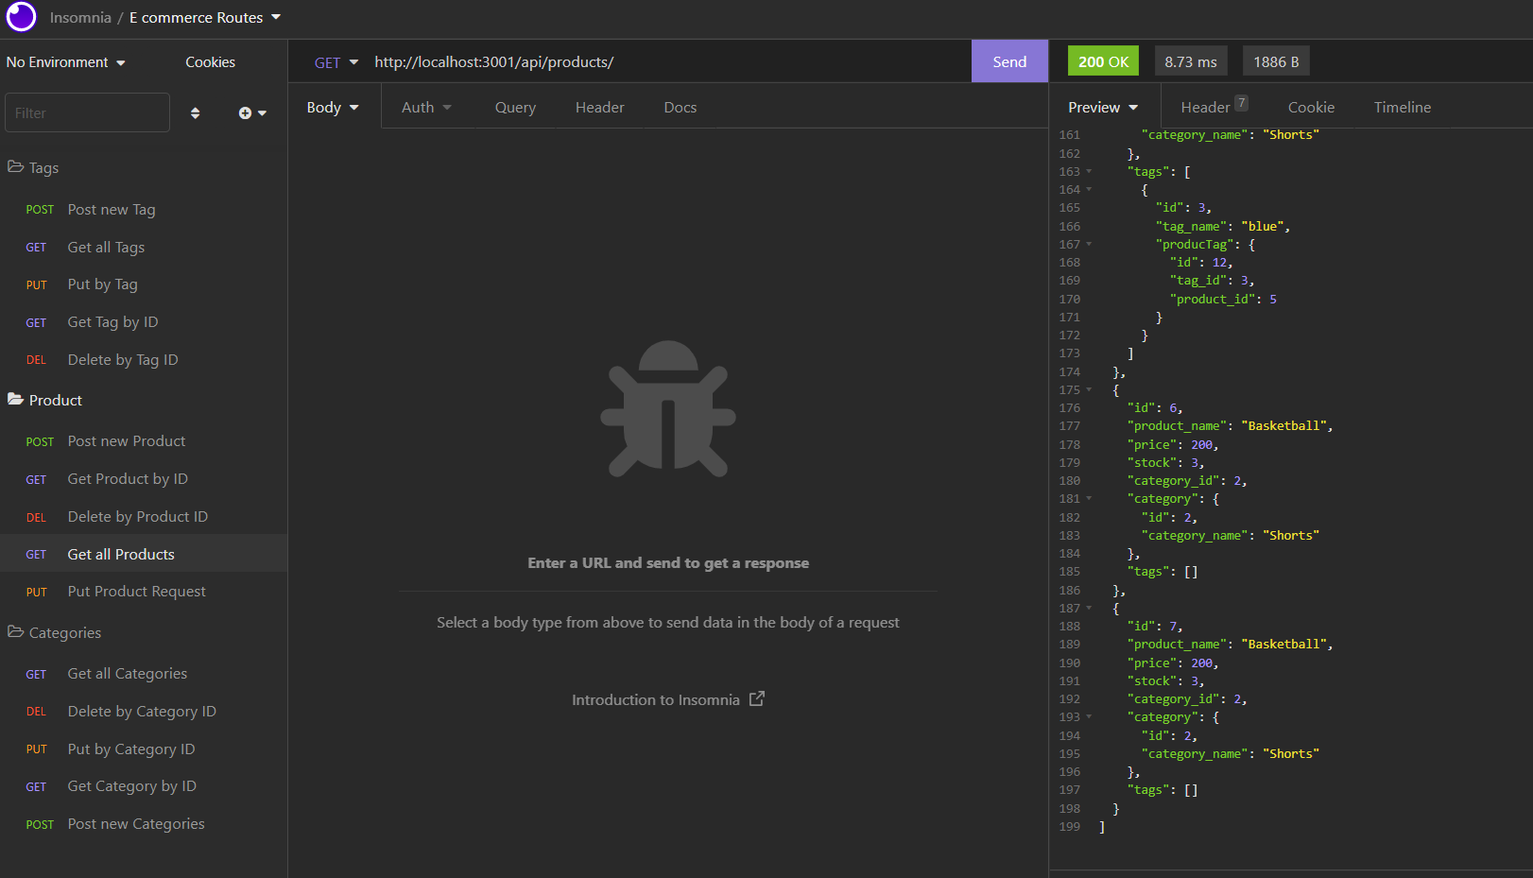This screenshot has height=878, width=1533.
Task: Open the Docs tab
Action: pyautogui.click(x=680, y=108)
